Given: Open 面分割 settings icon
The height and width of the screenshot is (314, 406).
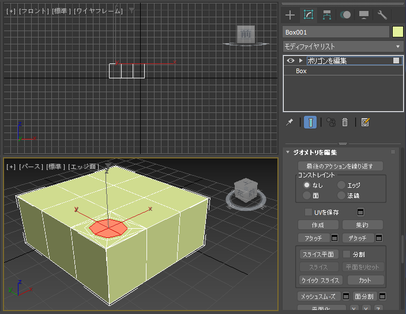Looking at the screenshot, I should (382, 296).
